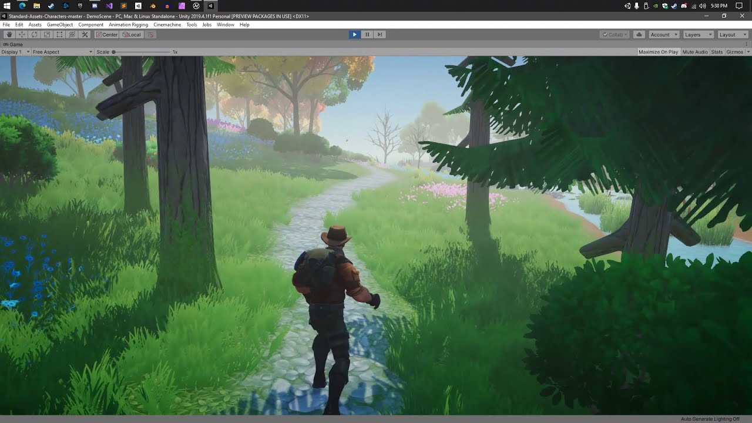Screen dimensions: 752x423
Task: Open the Game tab options menu
Action: tap(746, 44)
